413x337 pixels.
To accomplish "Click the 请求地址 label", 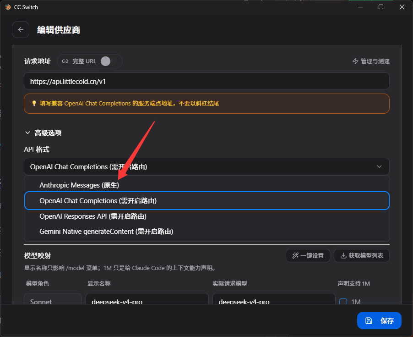I will 38,61.
